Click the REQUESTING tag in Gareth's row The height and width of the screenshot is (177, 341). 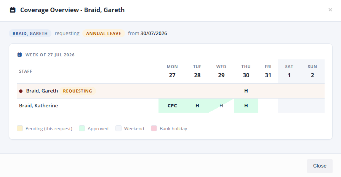pyautogui.click(x=78, y=91)
